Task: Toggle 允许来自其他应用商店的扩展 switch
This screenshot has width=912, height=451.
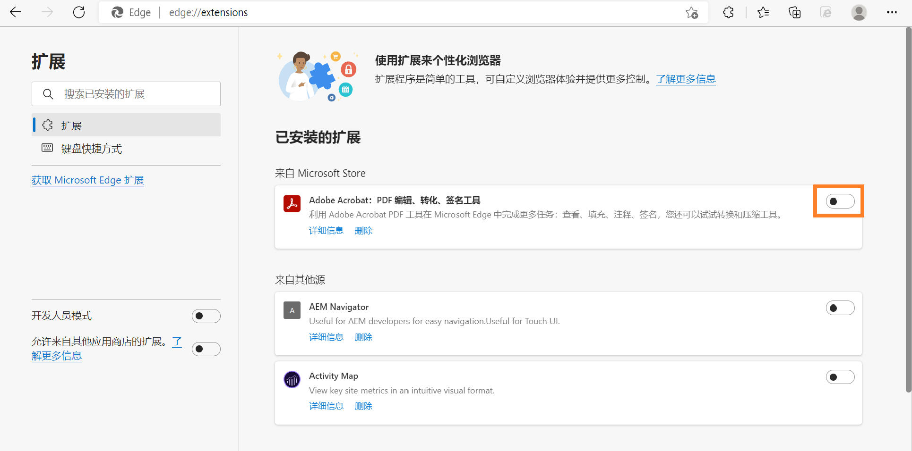Action: tap(206, 349)
